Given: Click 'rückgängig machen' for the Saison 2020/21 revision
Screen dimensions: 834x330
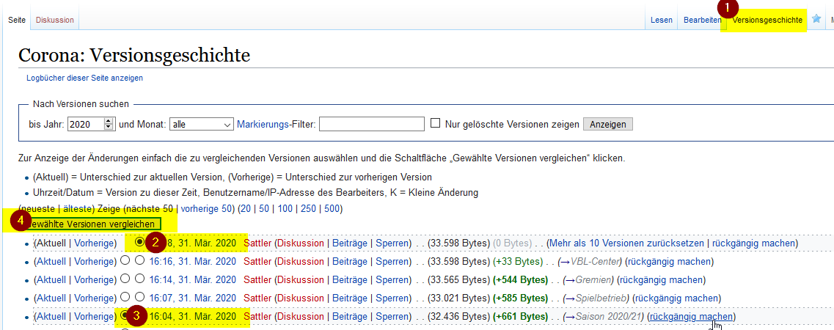Looking at the screenshot, I should [690, 317].
